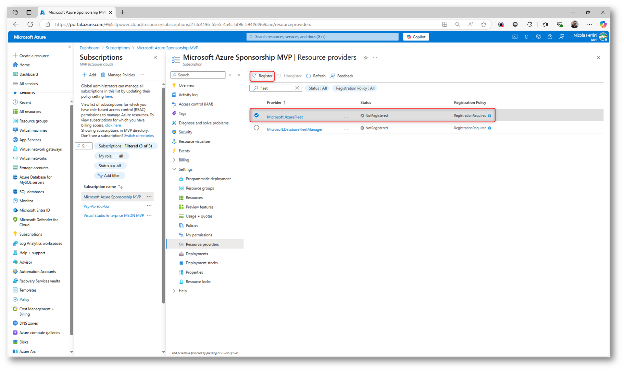Sort subscriptions by Subscription name
This screenshot has height=371, width=624.
point(103,187)
